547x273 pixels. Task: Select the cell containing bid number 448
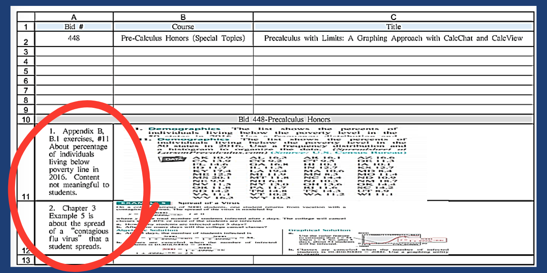click(x=74, y=39)
